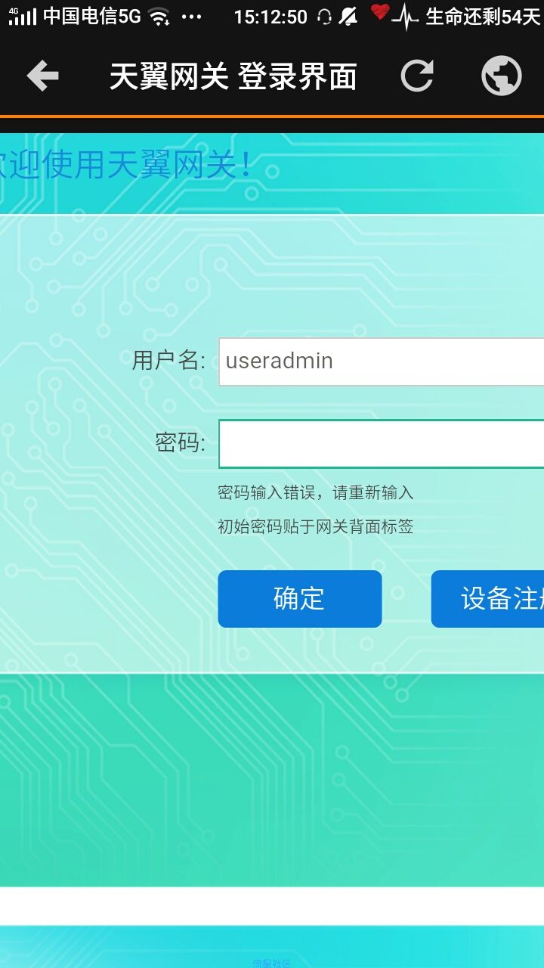Tap the heartbeat pulse line icon
The image size is (544, 968).
click(406, 17)
